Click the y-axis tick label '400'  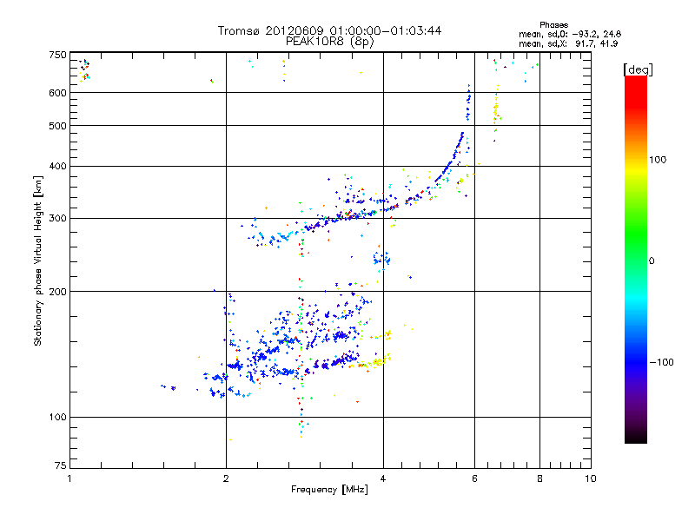(57, 166)
